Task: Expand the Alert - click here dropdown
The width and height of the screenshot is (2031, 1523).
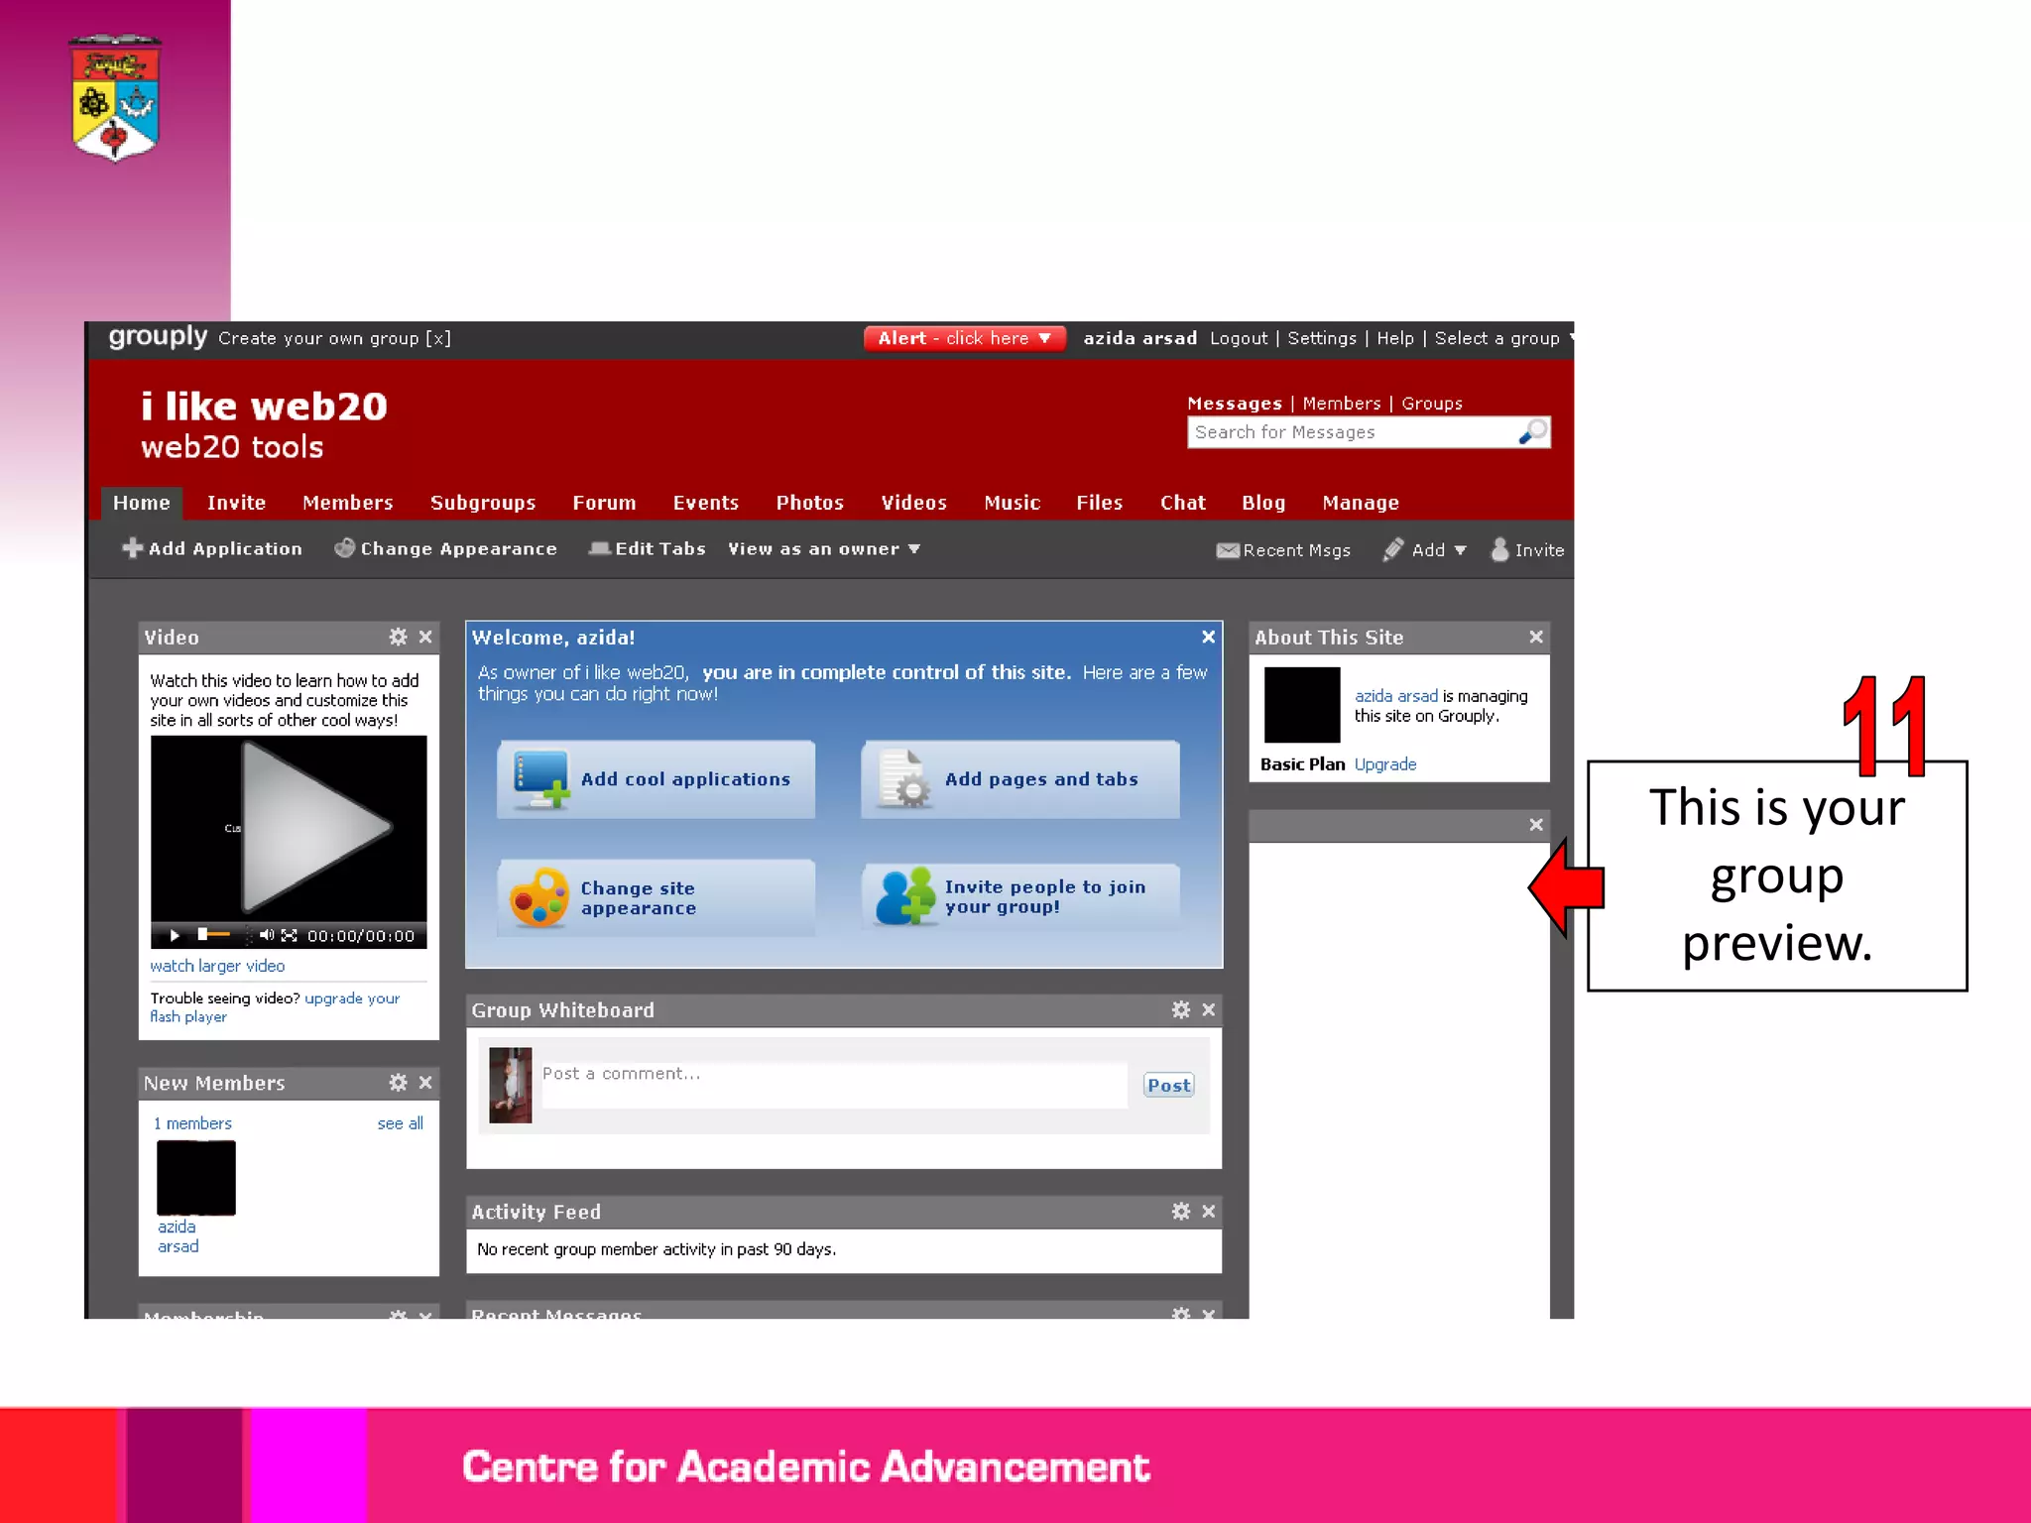Action: [964, 338]
